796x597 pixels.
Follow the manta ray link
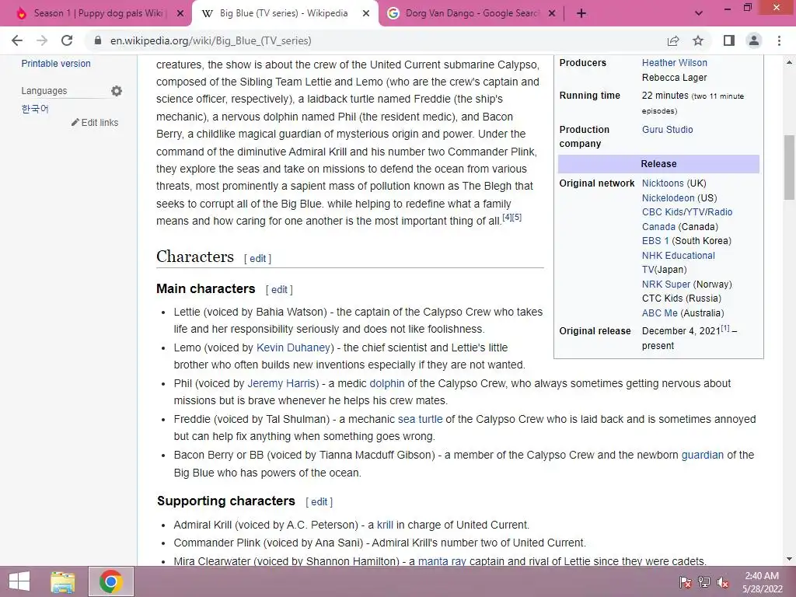[442, 561]
